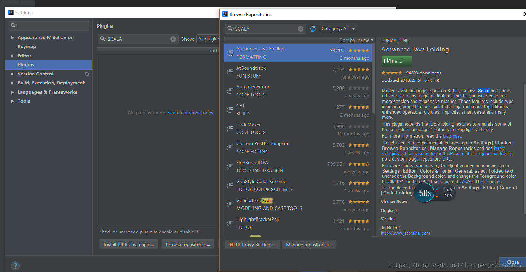This screenshot has width=526, height=272.
Task: Click the plugin icon beside GapStyle Color Scheme
Action: click(230, 185)
